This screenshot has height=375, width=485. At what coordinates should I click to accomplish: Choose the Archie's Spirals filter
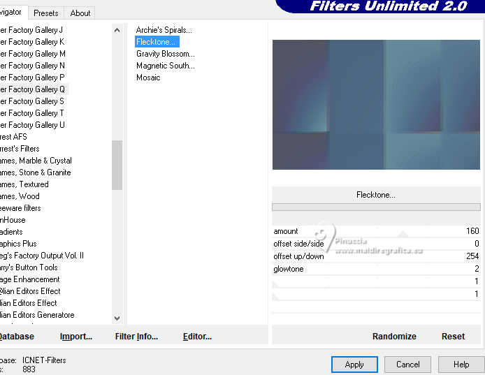click(164, 30)
